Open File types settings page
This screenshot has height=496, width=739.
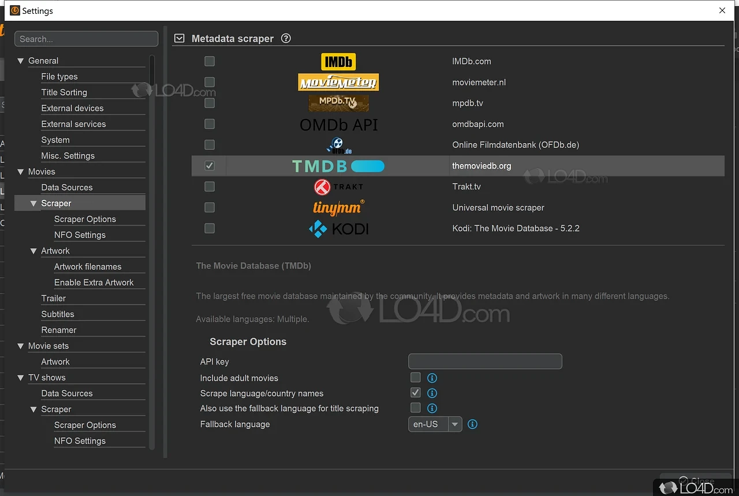tap(59, 77)
